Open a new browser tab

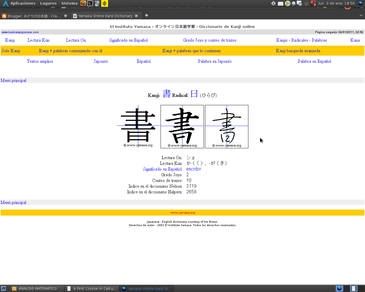(x=147, y=15)
